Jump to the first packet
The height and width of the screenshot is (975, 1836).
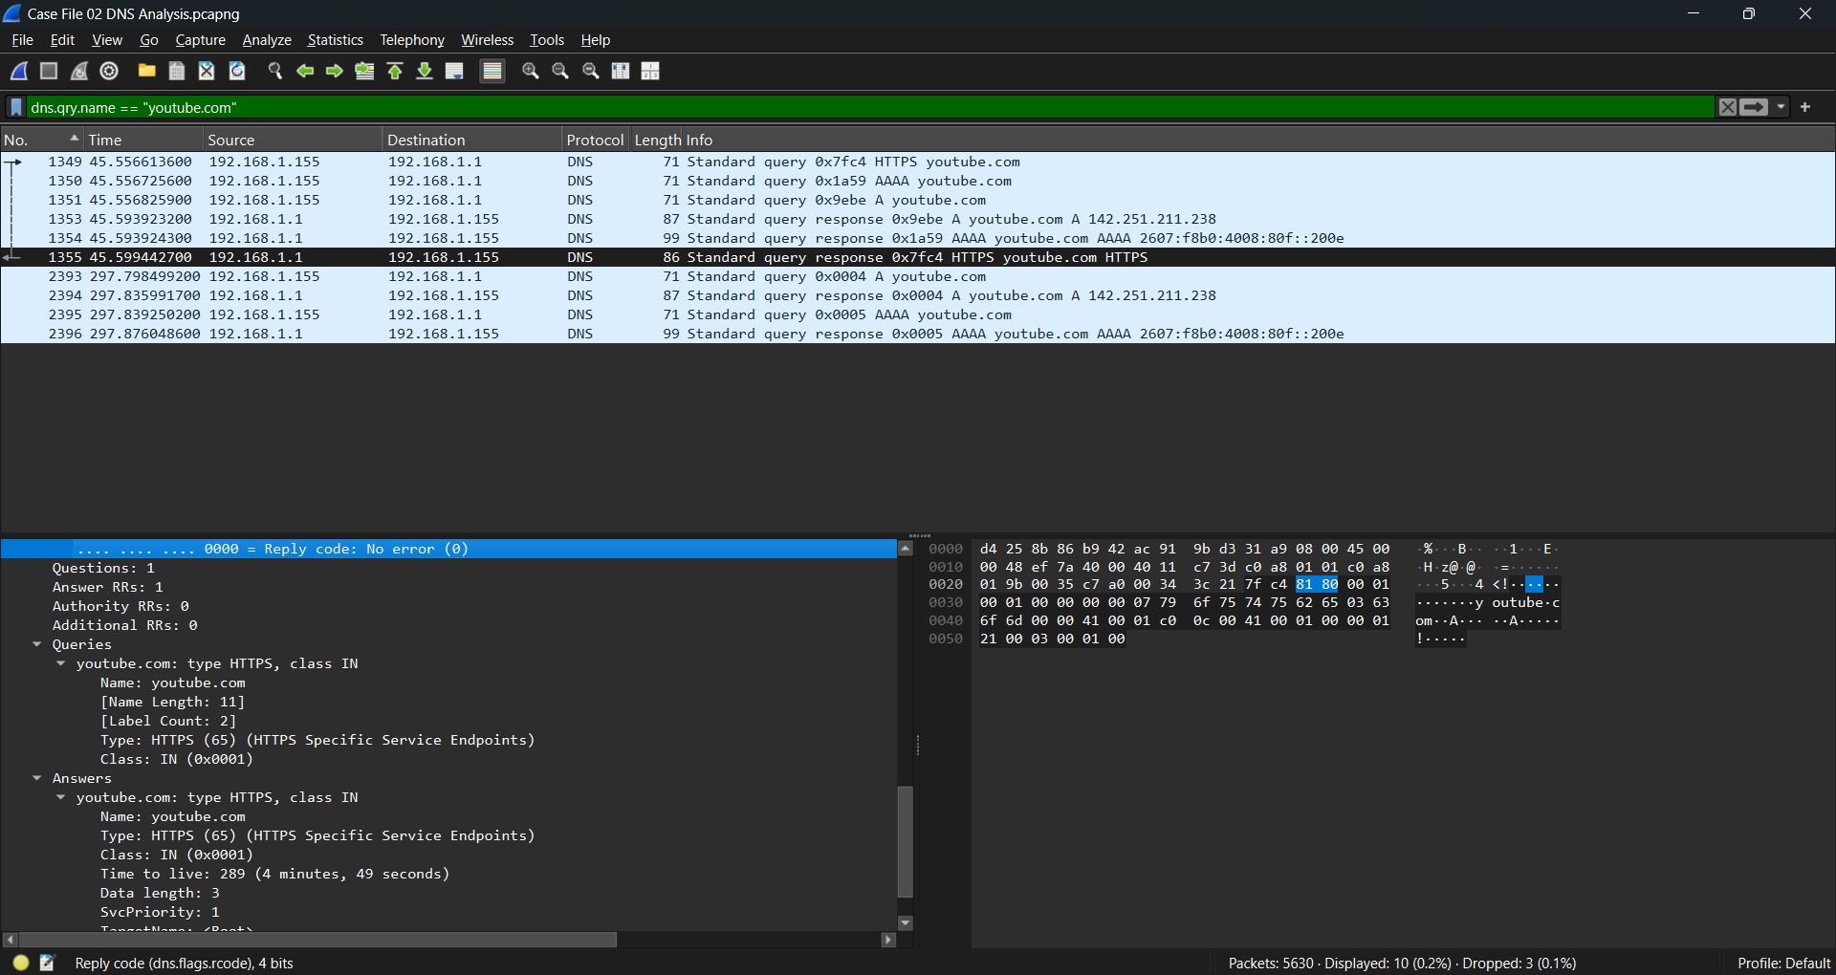click(395, 71)
